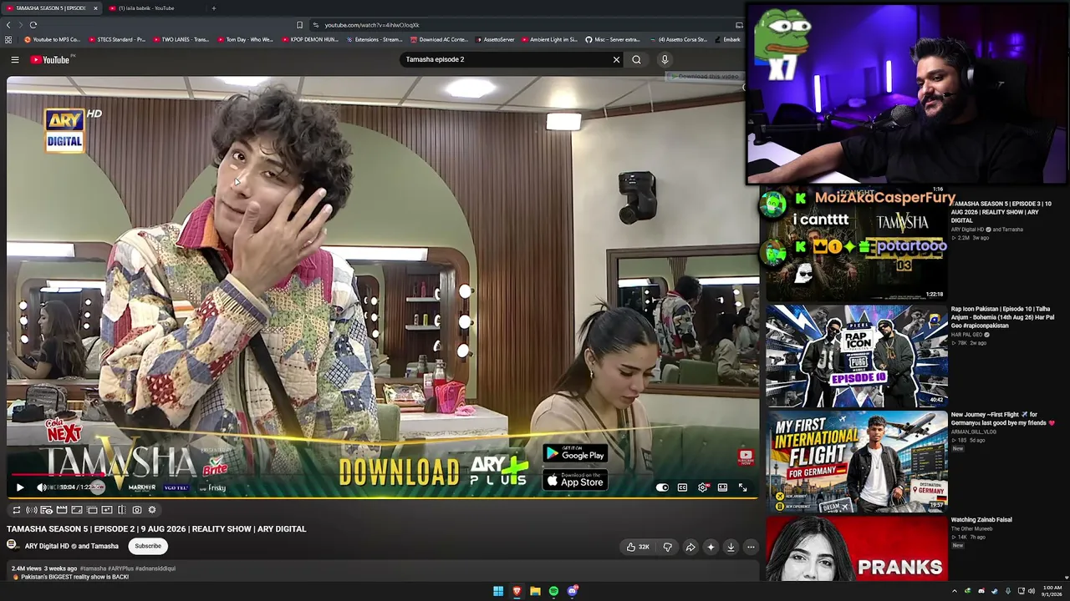Open the taskbar clock showing 1:00 AM

[1052, 591]
